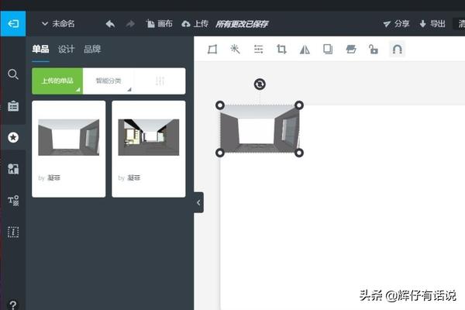Screen dimensions: 465x310
Task: Open the text tool sidebar icon
Action: pyautogui.click(x=13, y=200)
